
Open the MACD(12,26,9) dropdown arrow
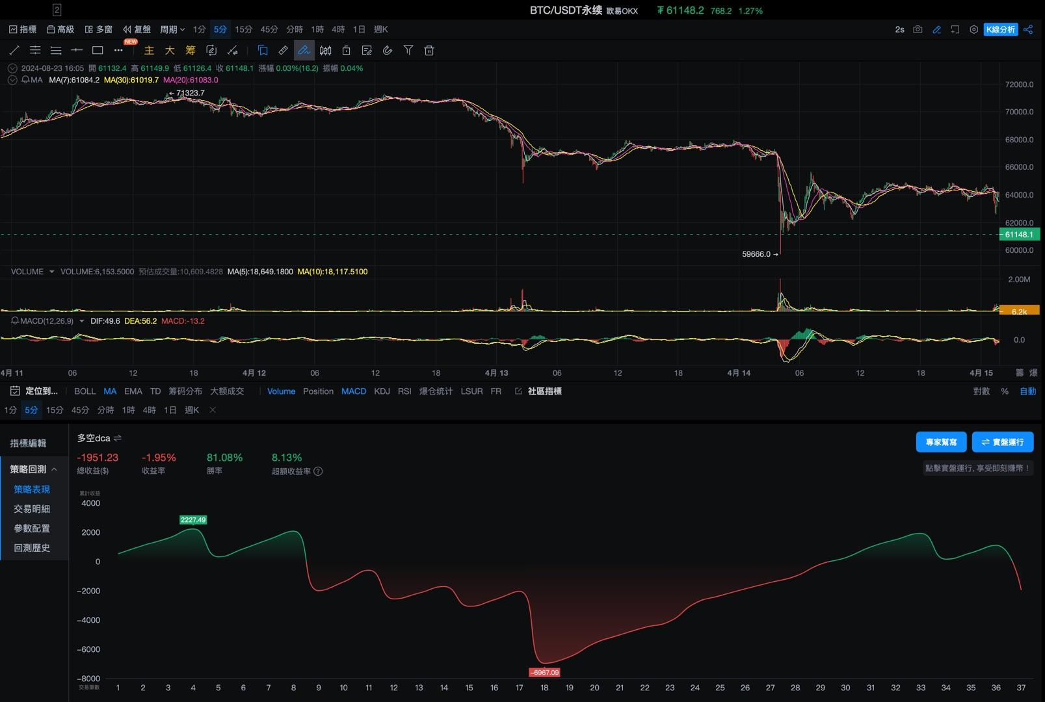[81, 321]
